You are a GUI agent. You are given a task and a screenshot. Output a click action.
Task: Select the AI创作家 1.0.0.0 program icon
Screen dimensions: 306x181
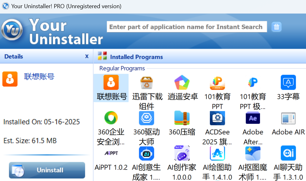(182, 153)
